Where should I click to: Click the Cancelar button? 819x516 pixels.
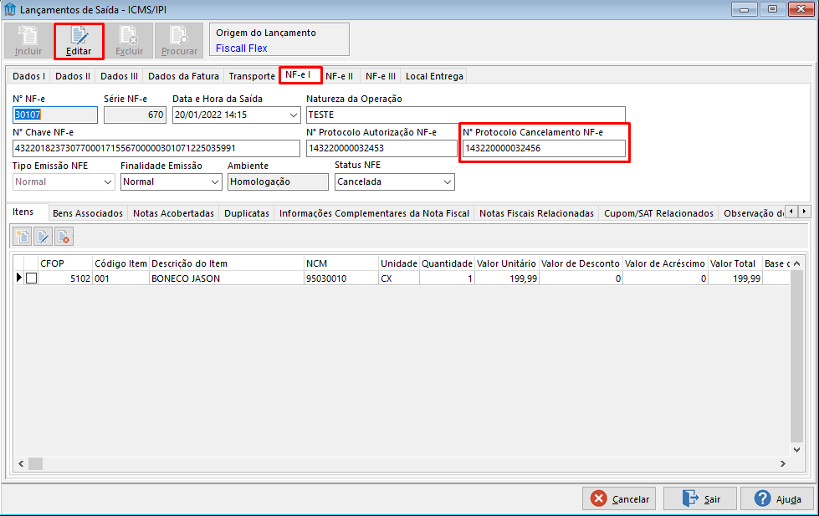point(621,498)
